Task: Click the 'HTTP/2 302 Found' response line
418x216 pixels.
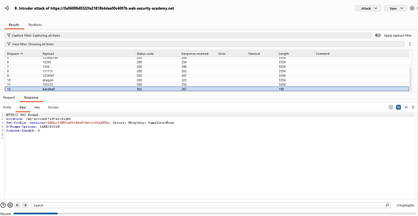Action: point(22,115)
